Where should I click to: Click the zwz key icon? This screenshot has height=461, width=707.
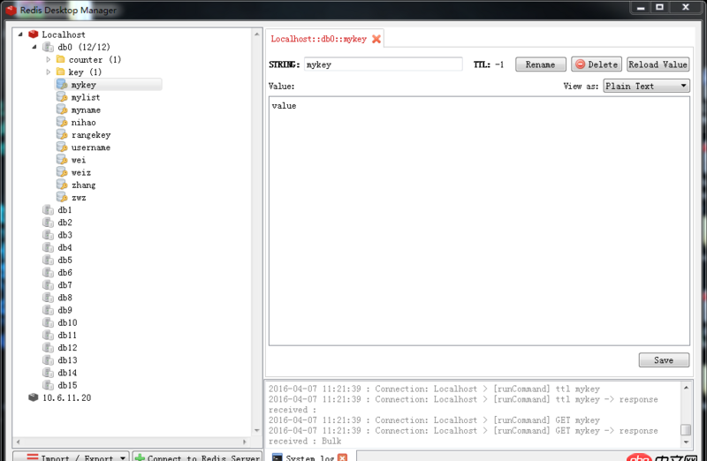click(62, 197)
